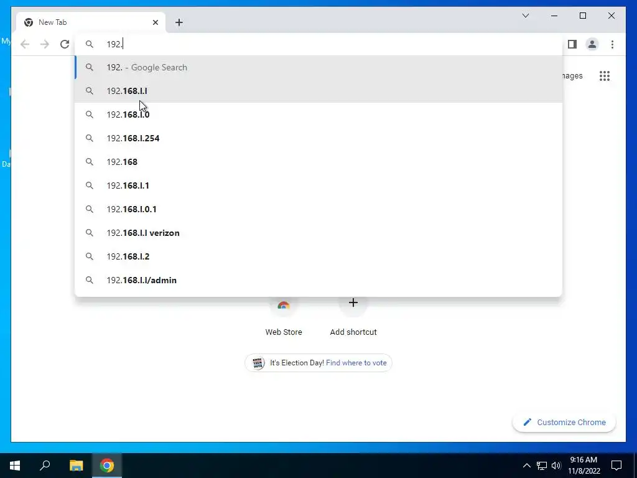Open the notifications action center
The width and height of the screenshot is (637, 478).
[616, 466]
